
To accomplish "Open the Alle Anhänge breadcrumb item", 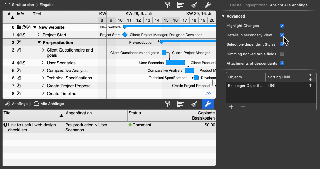I will pos(52,104).
